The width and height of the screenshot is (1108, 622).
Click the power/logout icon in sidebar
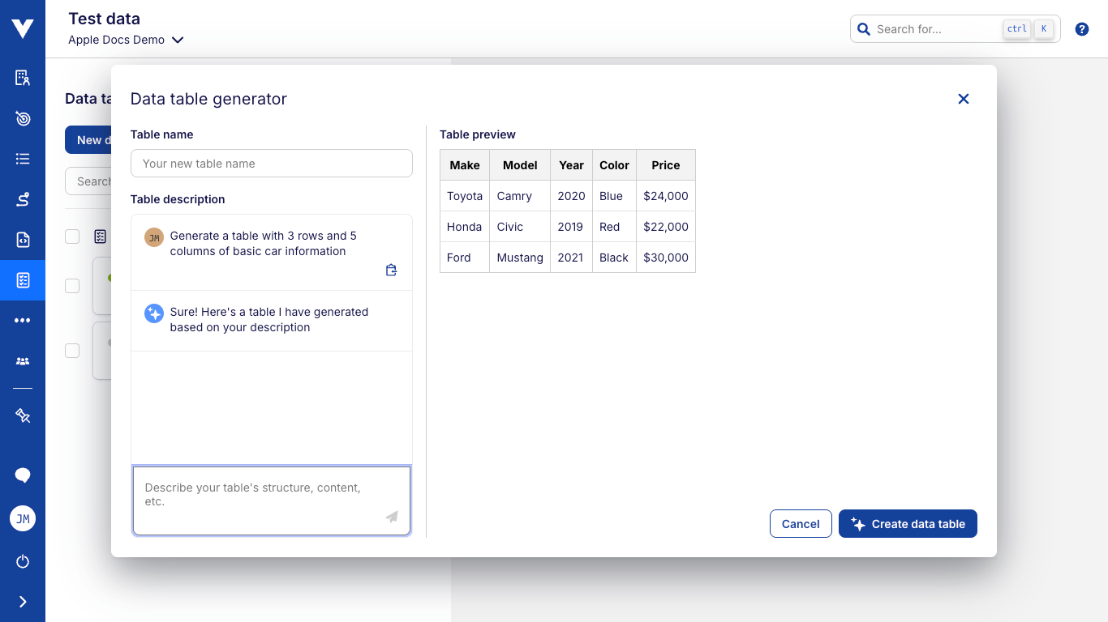click(x=22, y=561)
